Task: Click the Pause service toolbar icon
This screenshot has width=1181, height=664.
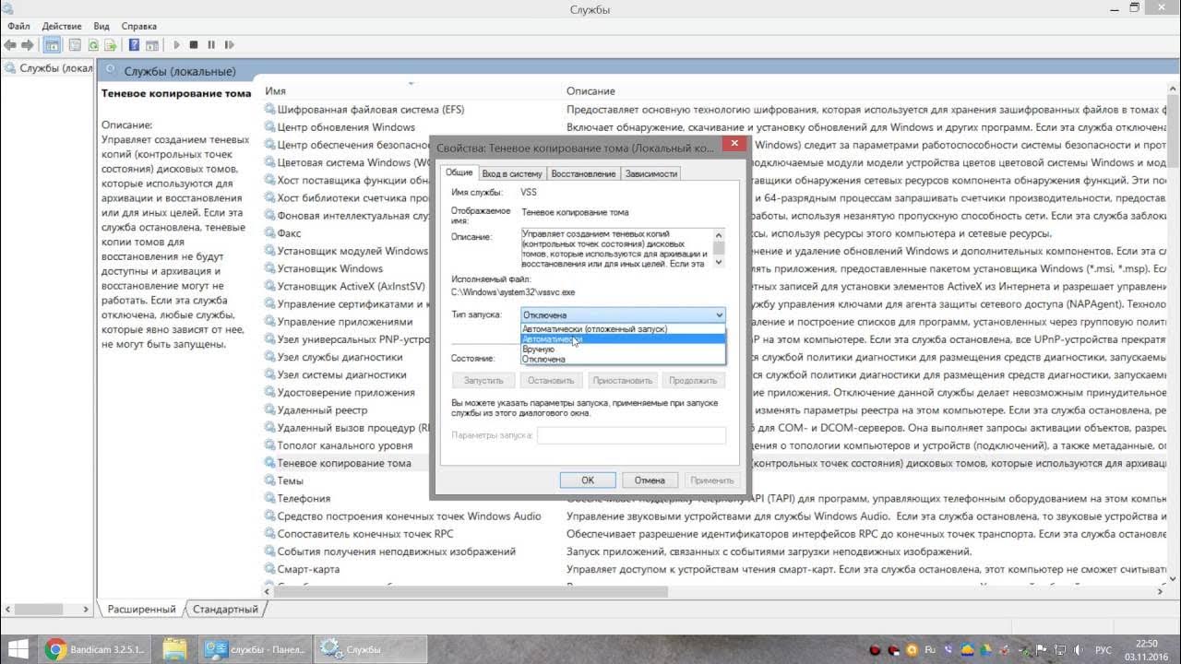Action: pyautogui.click(x=211, y=44)
